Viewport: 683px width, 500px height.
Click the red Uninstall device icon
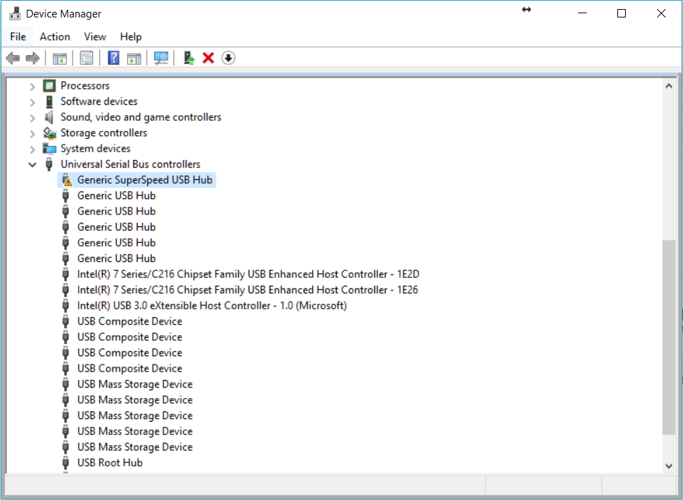point(208,57)
